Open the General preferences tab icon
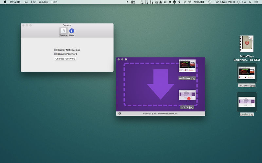Screen dimensions: 262x163 [x=63, y=31]
